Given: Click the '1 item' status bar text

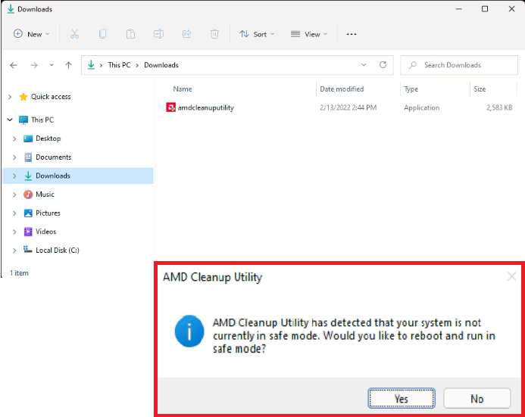Looking at the screenshot, I should click(19, 273).
